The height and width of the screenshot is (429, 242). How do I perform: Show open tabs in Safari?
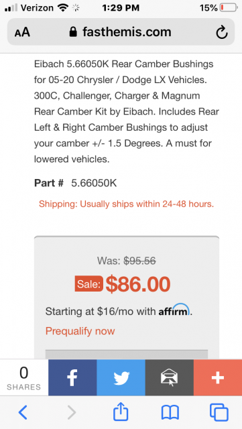click(x=219, y=412)
